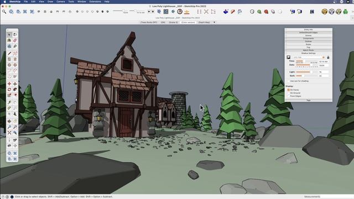Adjust the shadow Time slider
The image size is (354, 199).
[306, 61]
